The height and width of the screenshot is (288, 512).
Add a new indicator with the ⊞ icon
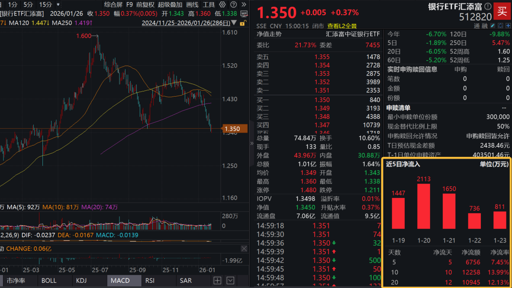(217, 281)
